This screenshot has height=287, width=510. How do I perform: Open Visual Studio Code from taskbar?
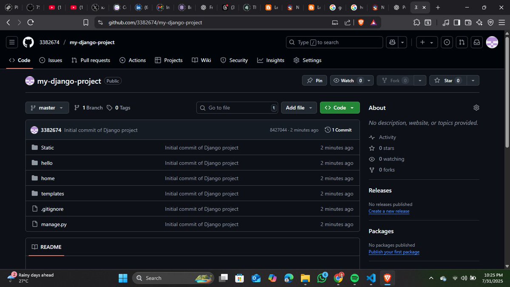pyautogui.click(x=371, y=278)
